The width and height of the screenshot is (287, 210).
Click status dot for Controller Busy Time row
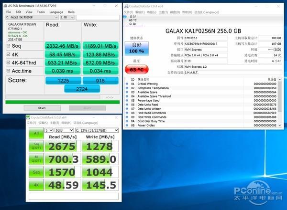(127, 121)
